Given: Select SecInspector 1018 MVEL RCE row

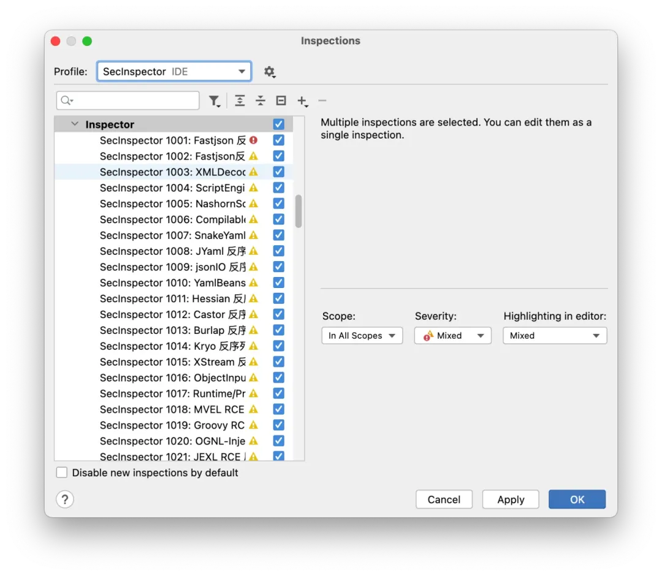Looking at the screenshot, I should point(173,409).
